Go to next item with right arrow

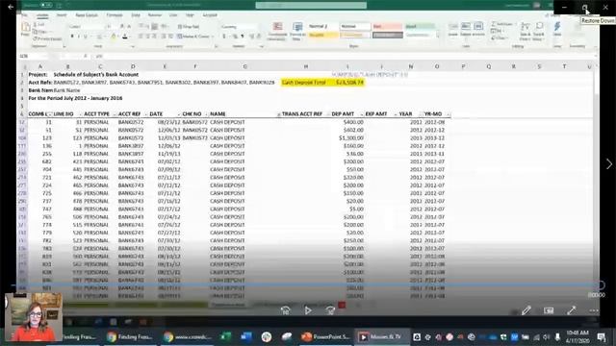(x=609, y=164)
